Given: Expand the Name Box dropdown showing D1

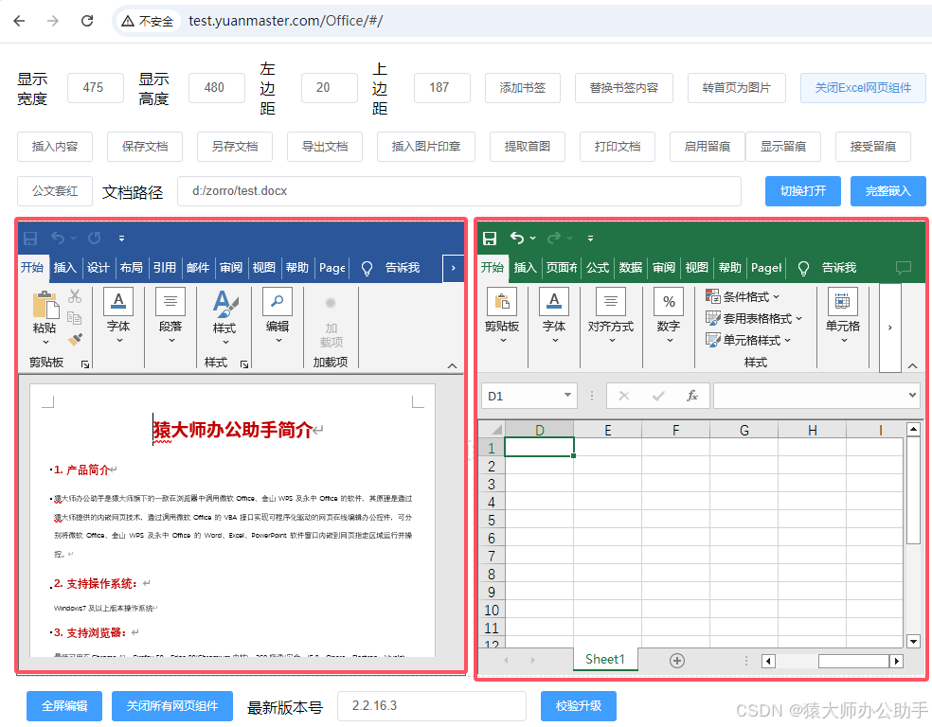Looking at the screenshot, I should click(567, 396).
